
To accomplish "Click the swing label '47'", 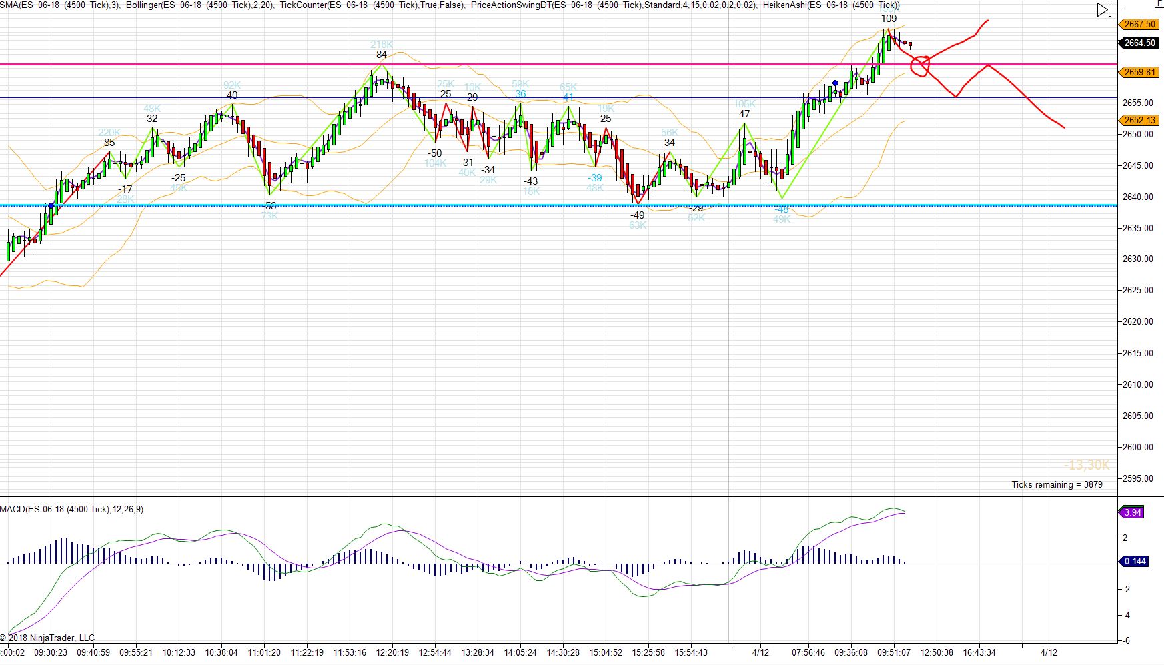I will point(744,114).
